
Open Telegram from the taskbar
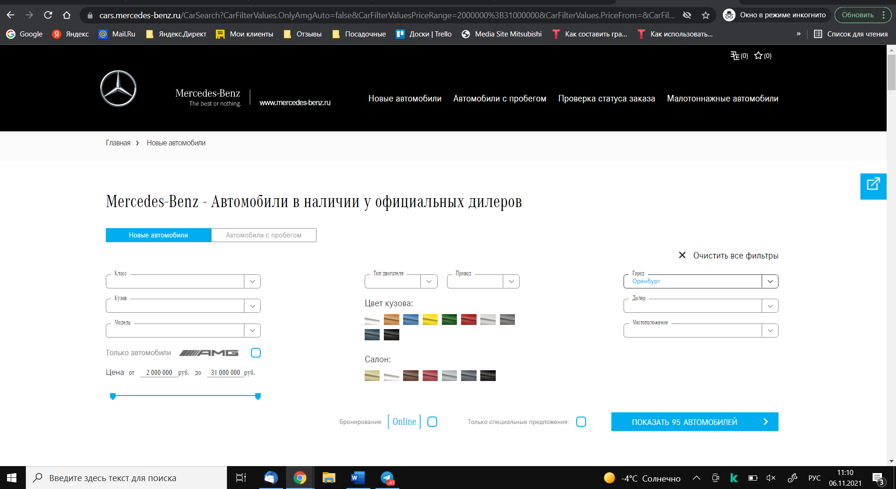(x=387, y=478)
